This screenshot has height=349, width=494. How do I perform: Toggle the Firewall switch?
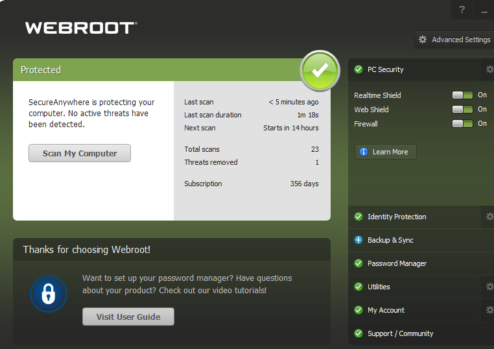[462, 124]
